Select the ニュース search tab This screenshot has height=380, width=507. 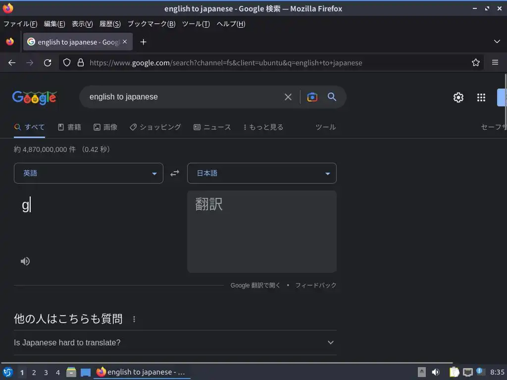[212, 127]
